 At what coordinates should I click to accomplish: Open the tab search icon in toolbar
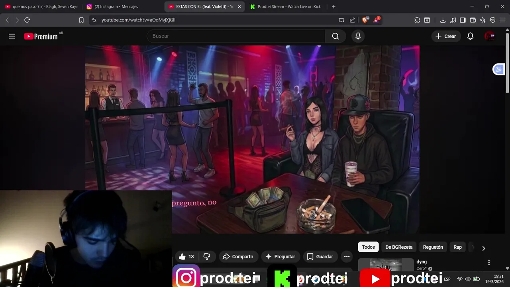[427, 20]
